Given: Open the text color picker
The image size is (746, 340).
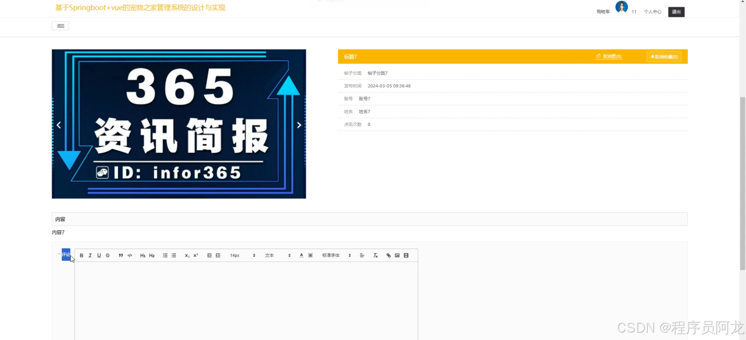Looking at the screenshot, I should click(302, 255).
